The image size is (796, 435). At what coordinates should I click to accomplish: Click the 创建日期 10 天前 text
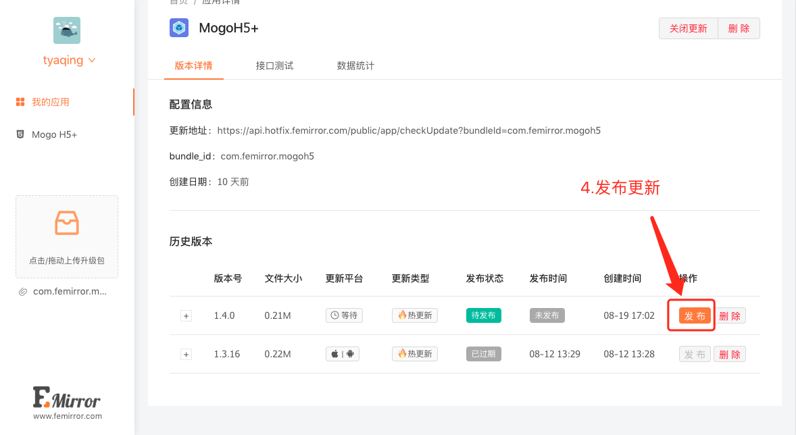(x=209, y=182)
